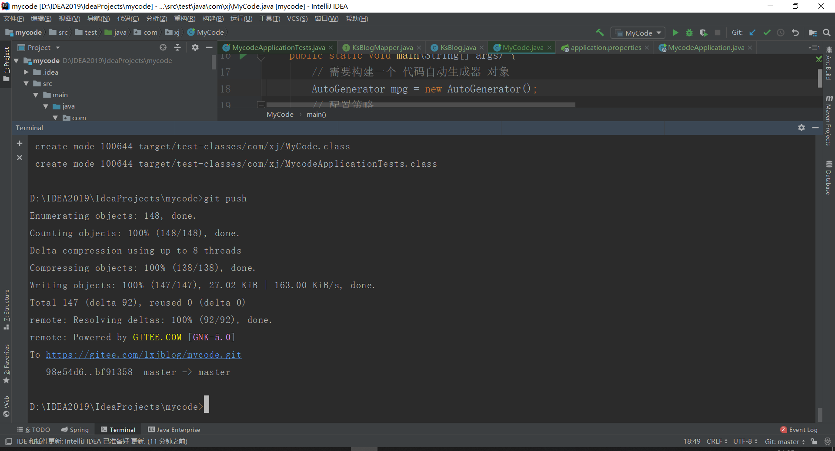Open Search Everywhere magnifier icon
The width and height of the screenshot is (835, 451).
[827, 33]
